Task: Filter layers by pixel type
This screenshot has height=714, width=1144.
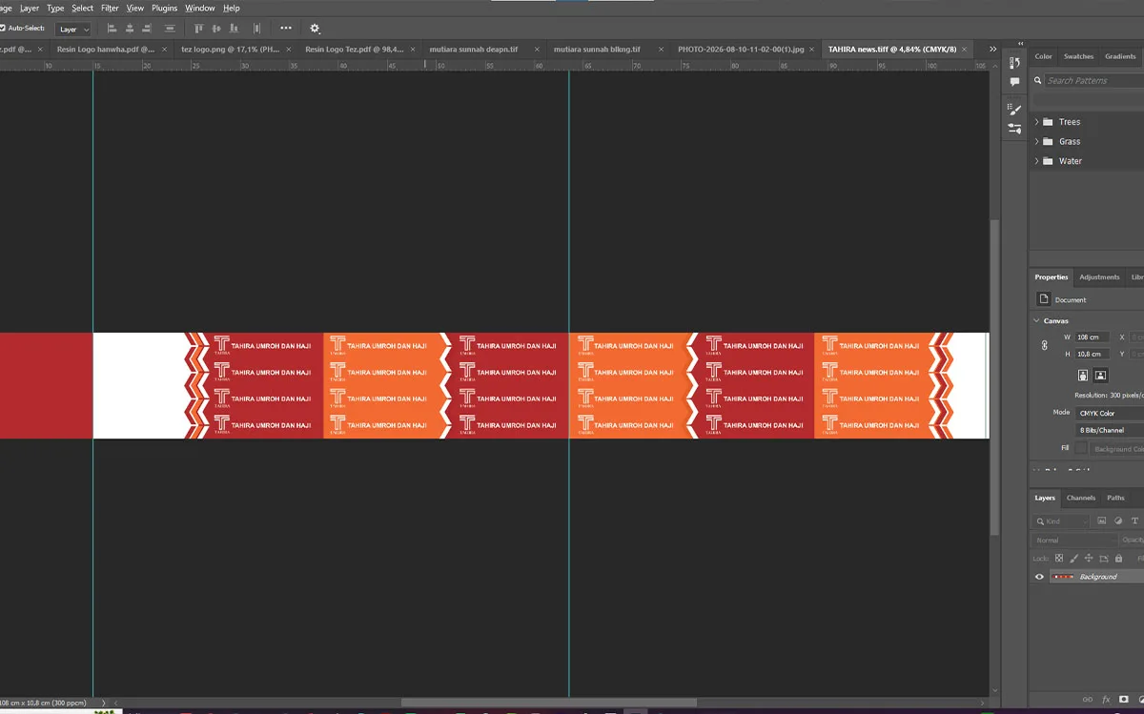Action: click(x=1102, y=521)
